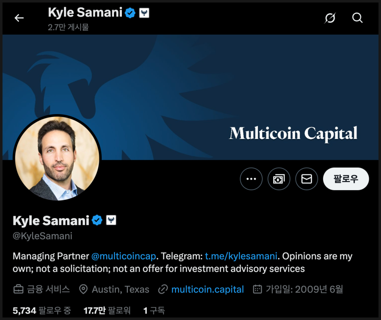View the 17.7만 팔로워 followers list

107,311
